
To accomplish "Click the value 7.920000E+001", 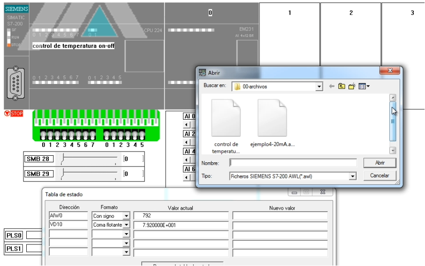I will coord(159,225).
